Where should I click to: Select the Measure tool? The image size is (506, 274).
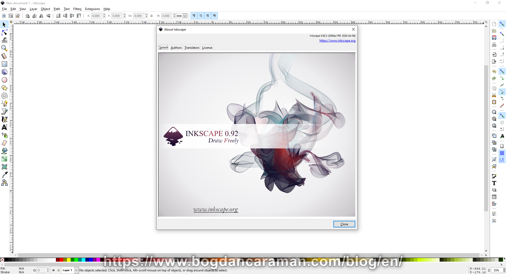point(4,56)
